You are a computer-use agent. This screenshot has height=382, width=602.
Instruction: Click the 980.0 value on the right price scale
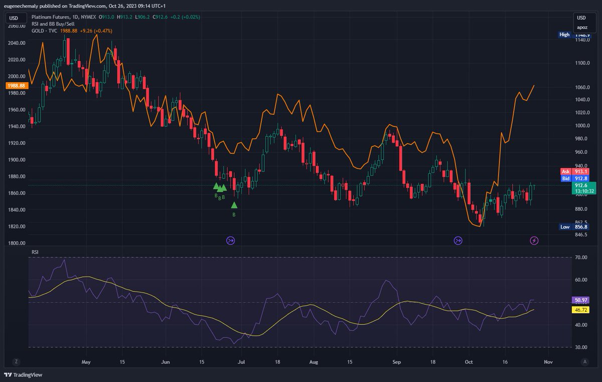(582, 139)
